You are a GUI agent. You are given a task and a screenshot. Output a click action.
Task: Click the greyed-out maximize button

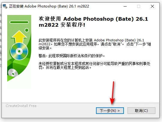139,6
